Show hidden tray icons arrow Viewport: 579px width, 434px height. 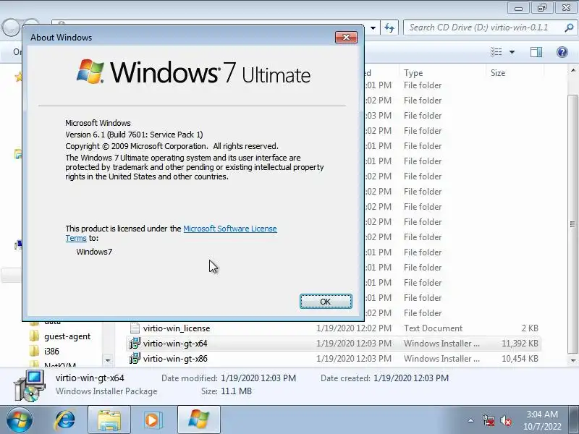coord(470,420)
